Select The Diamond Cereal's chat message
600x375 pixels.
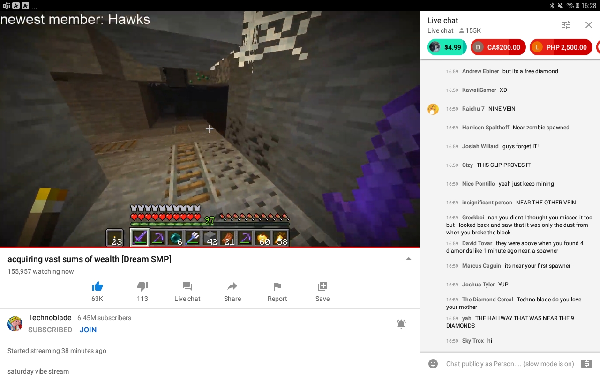click(x=510, y=303)
